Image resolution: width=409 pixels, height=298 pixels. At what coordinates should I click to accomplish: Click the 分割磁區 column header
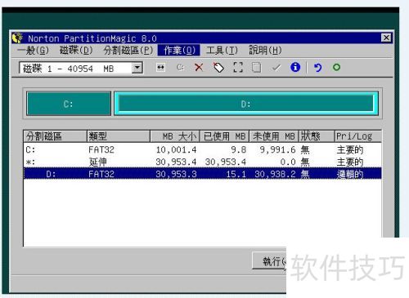[56, 136]
